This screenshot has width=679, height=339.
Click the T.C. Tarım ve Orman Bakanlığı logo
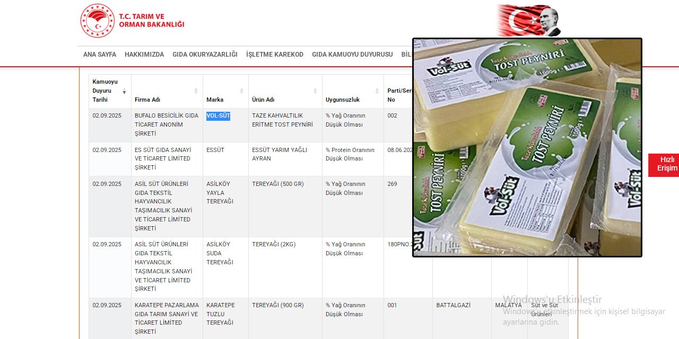point(132,21)
